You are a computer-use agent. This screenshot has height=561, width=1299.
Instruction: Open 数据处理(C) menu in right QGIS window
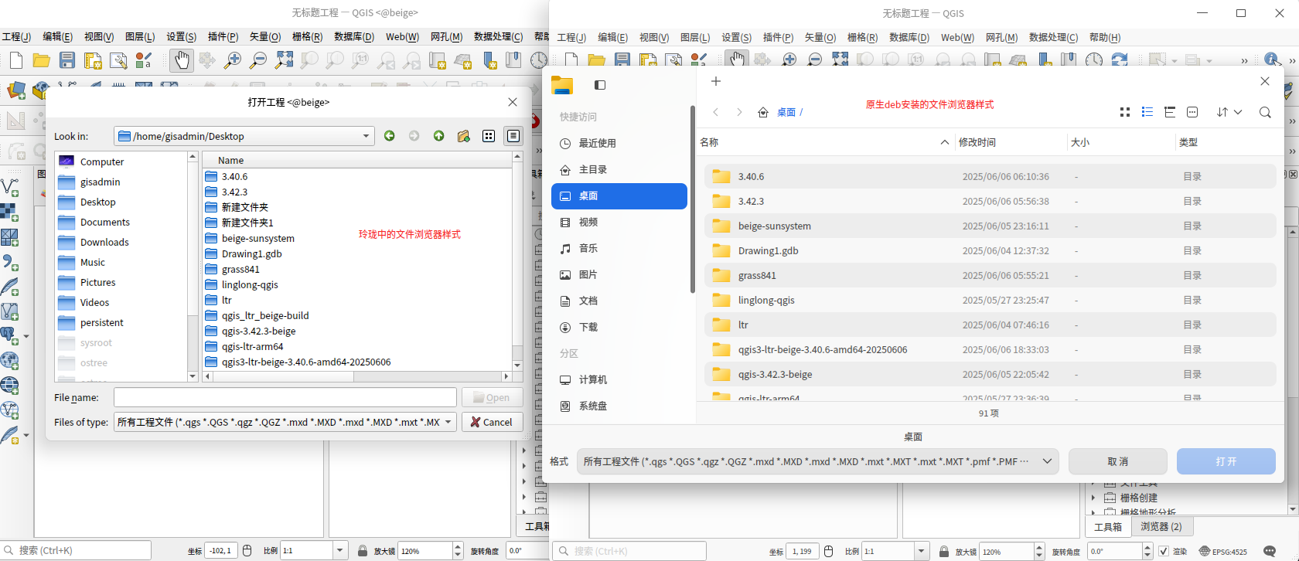(1053, 37)
